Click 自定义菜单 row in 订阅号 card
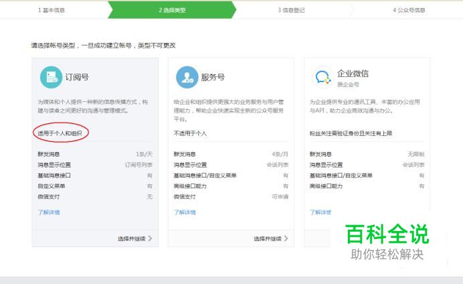This screenshot has width=463, height=284. 95,186
